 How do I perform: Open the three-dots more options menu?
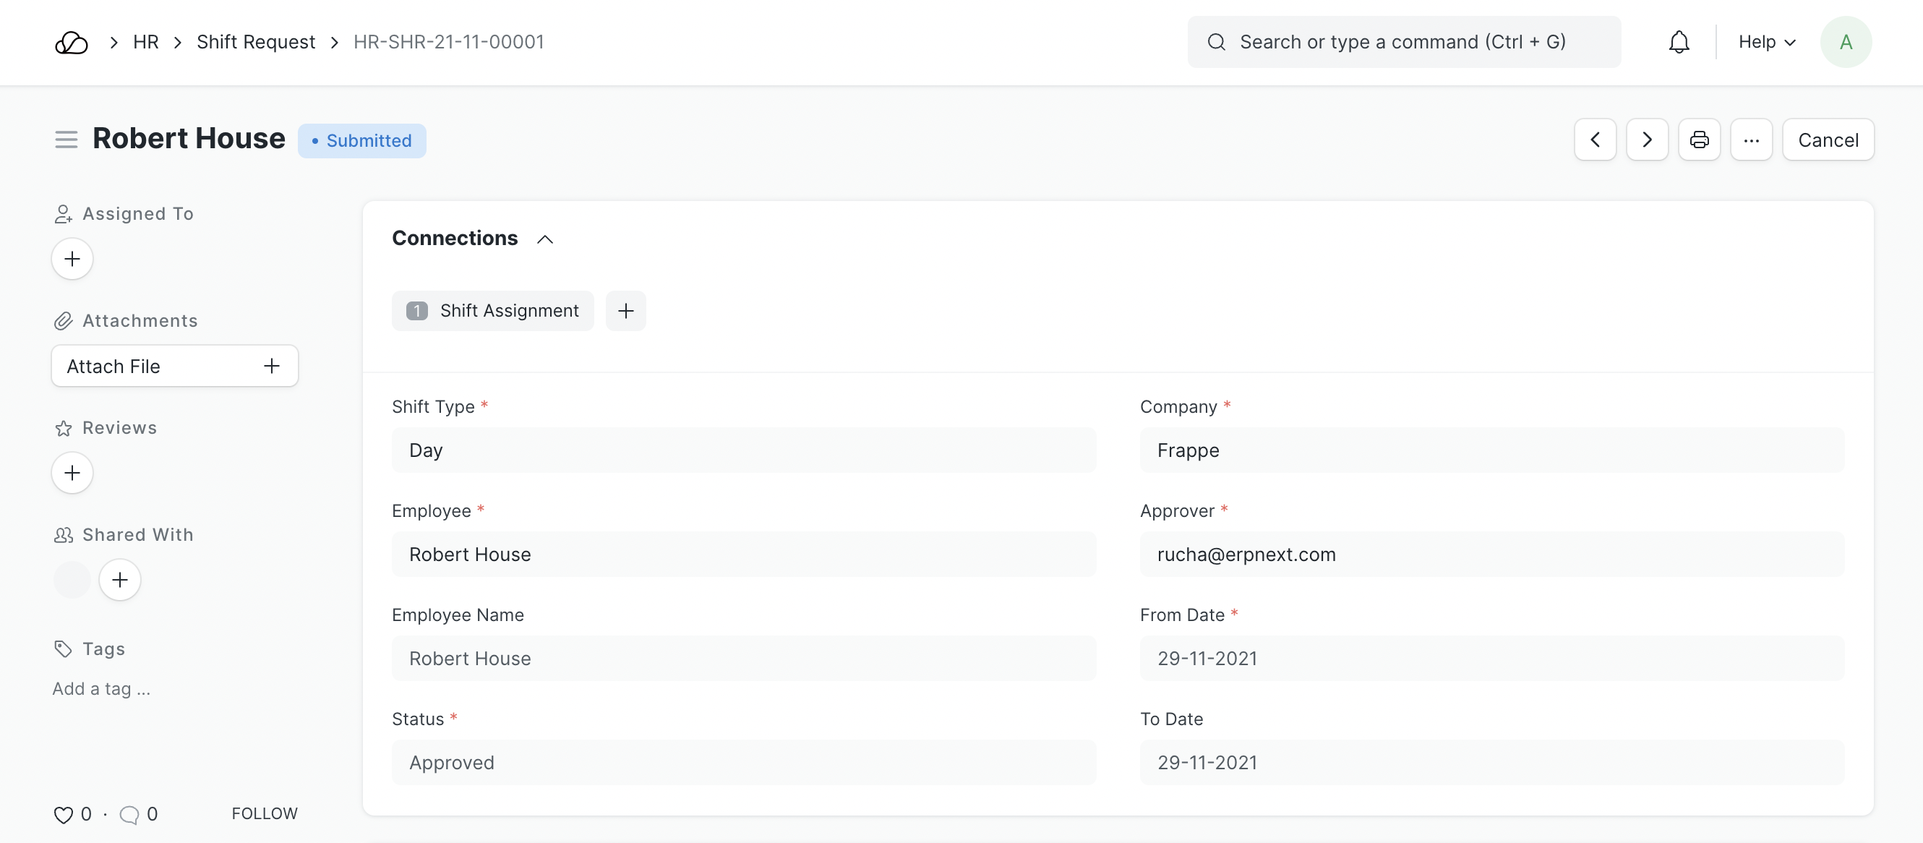(1750, 140)
